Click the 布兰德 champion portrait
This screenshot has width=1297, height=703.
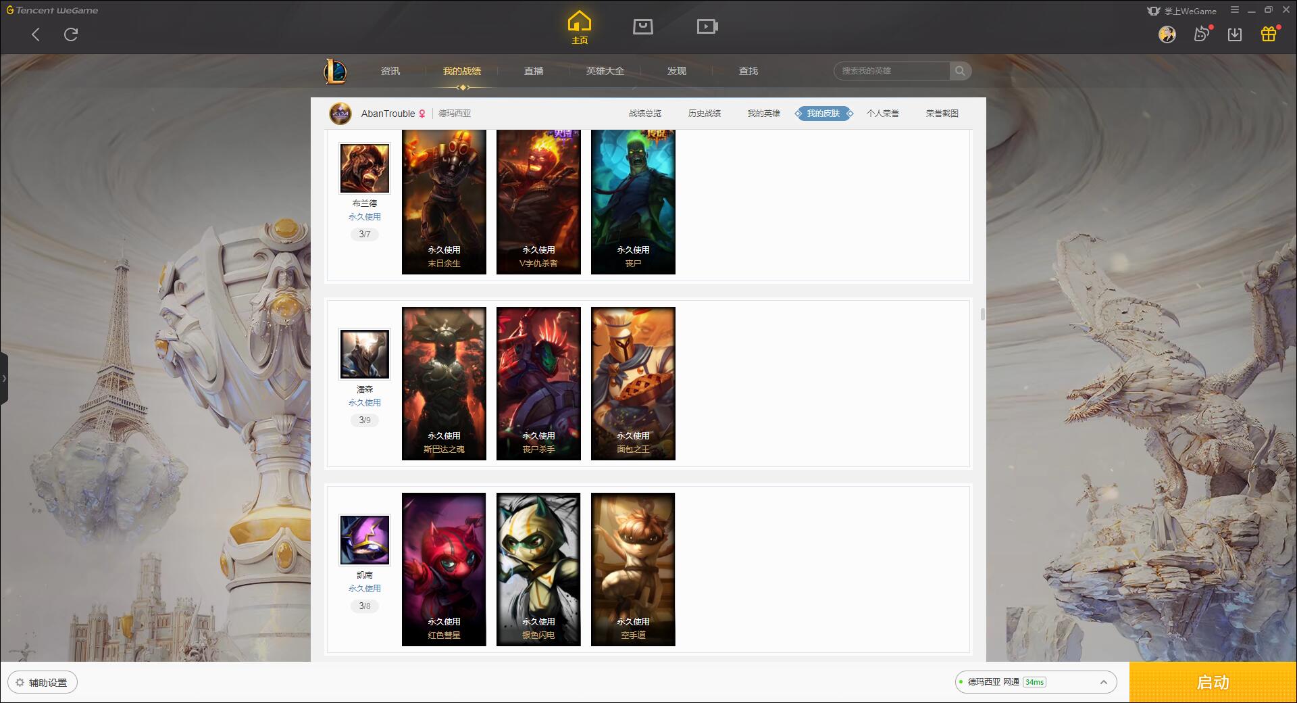pyautogui.click(x=365, y=168)
